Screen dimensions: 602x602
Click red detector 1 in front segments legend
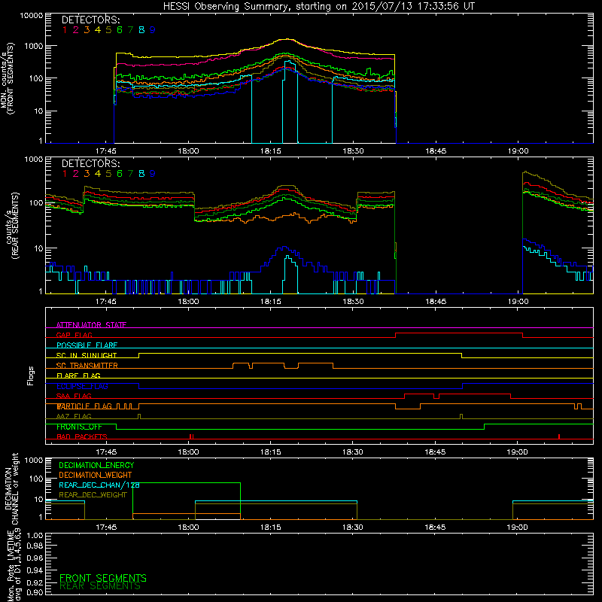pyautogui.click(x=65, y=30)
